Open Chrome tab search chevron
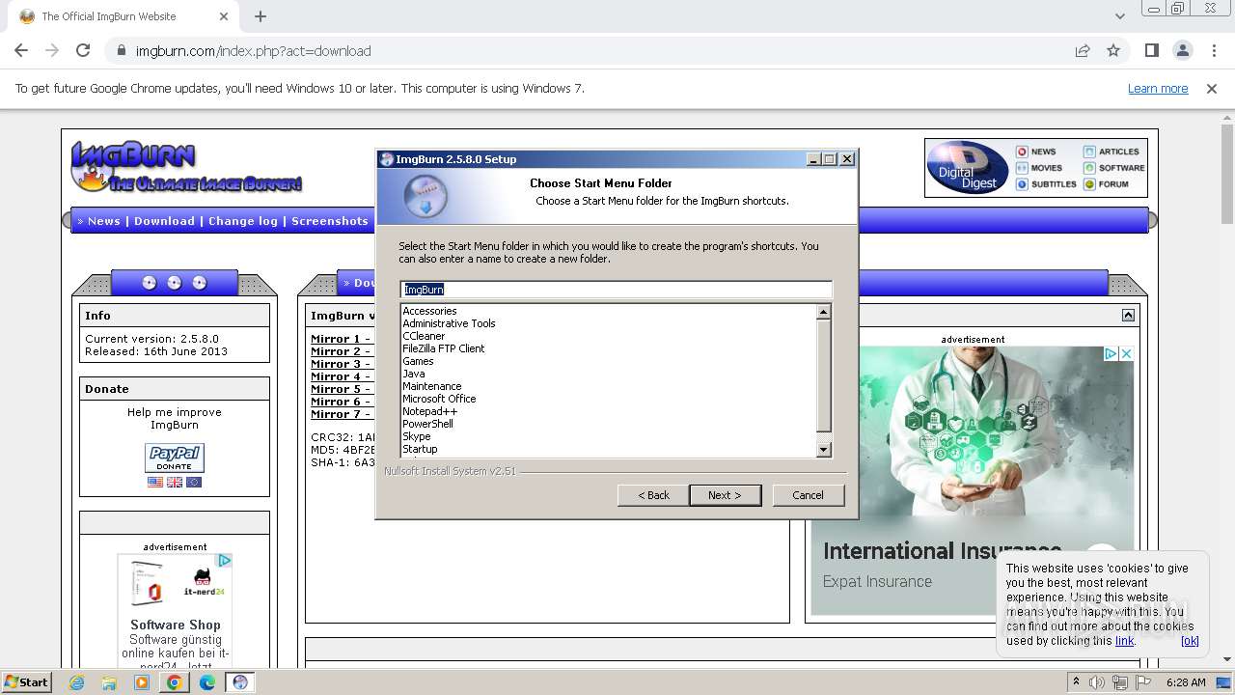This screenshot has height=695, width=1235. click(x=1119, y=16)
